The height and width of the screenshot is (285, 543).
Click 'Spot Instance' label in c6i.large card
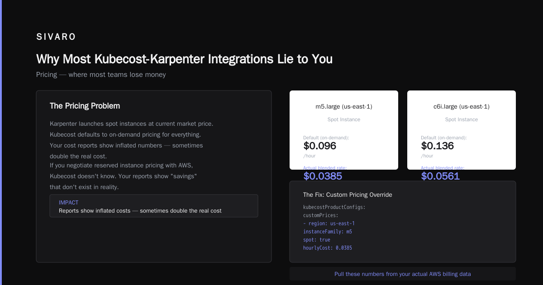click(x=462, y=119)
